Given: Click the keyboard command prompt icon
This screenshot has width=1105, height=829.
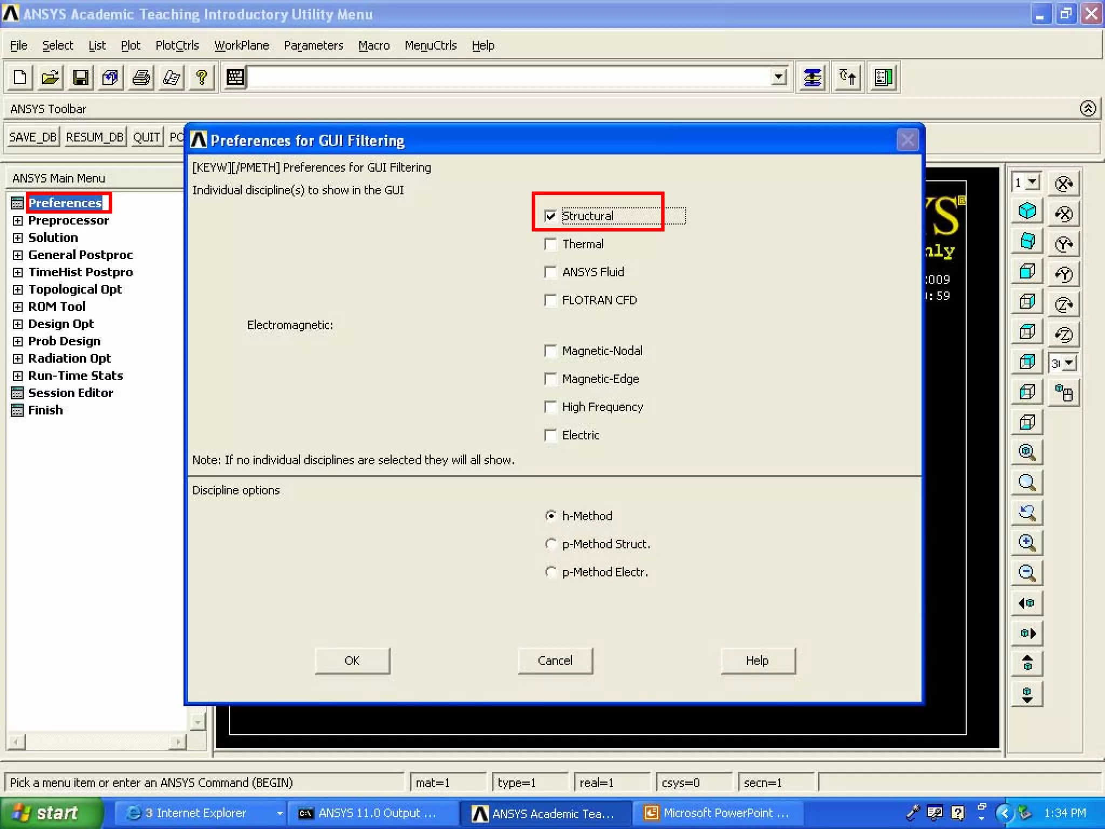Looking at the screenshot, I should 235,78.
